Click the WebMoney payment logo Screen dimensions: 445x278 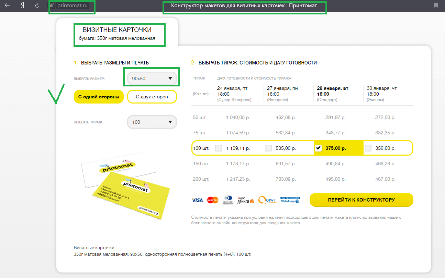(x=290, y=200)
